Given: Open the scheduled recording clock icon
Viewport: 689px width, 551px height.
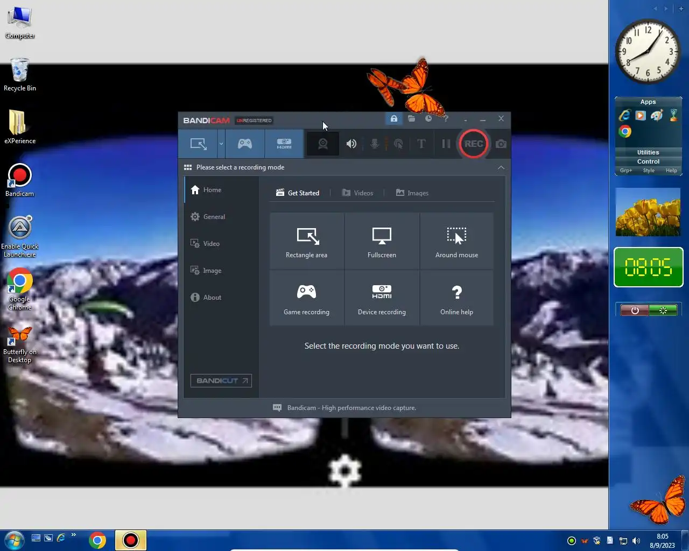Looking at the screenshot, I should pos(428,118).
